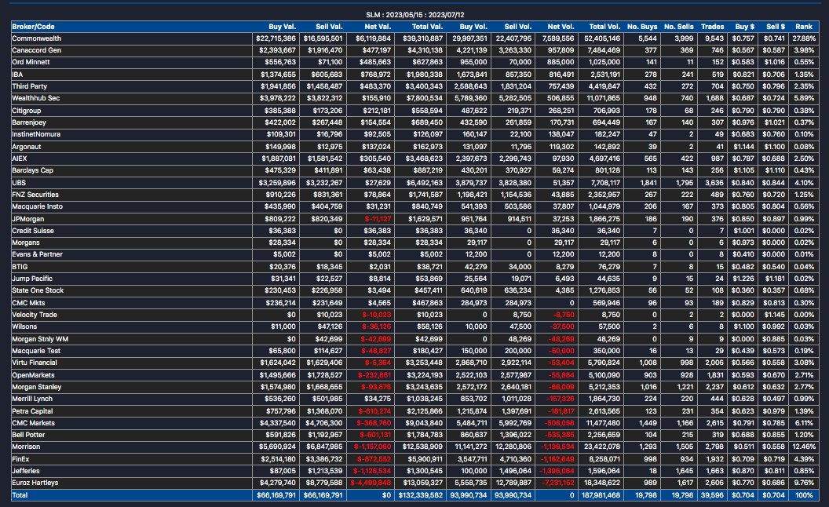Screen dimensions: 829x507
Task: Select the Morrison broker name
Action: [x=26, y=447]
